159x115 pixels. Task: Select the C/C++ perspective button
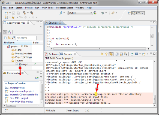coord(138,13)
